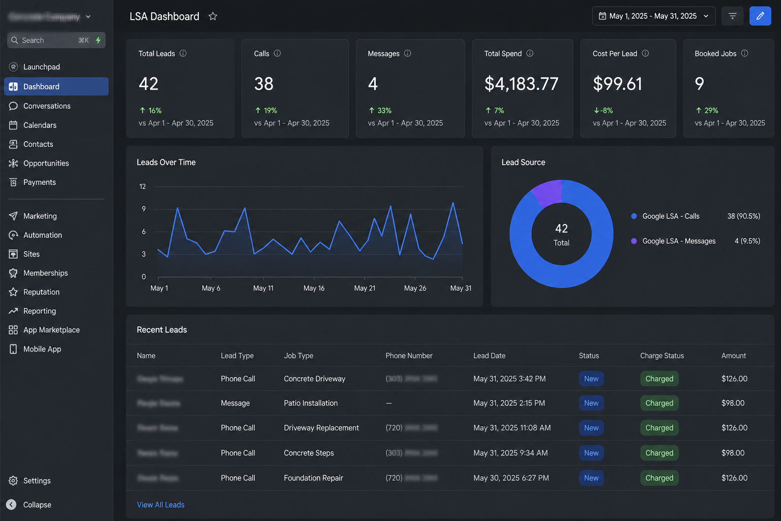
Task: Click the Opportunities sidebar icon
Action: tap(13, 163)
